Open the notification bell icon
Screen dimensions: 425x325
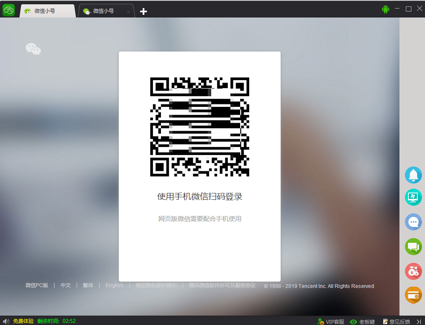(x=413, y=175)
